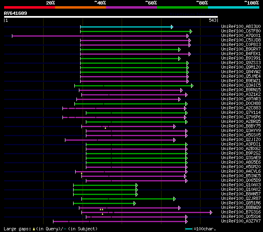Open the UniRef100_B7G316 entry
This screenshot has height=232, width=263.
[241, 212]
